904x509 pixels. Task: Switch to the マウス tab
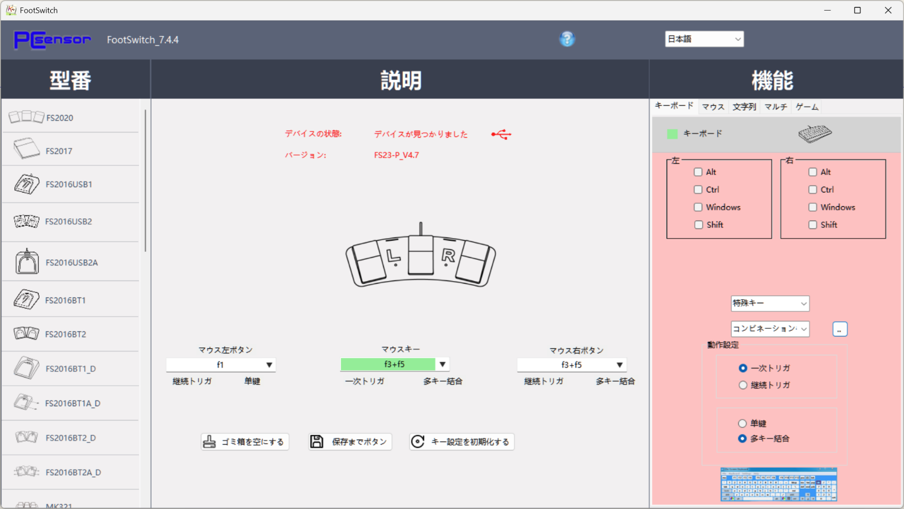[713, 107]
